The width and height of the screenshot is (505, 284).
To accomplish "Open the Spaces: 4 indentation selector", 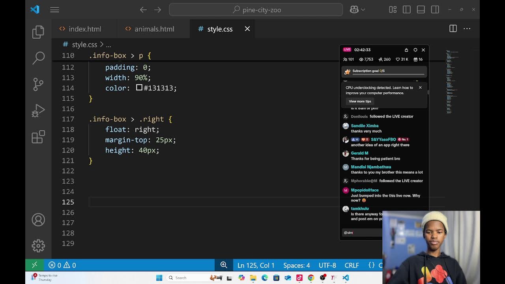I will tap(297, 265).
